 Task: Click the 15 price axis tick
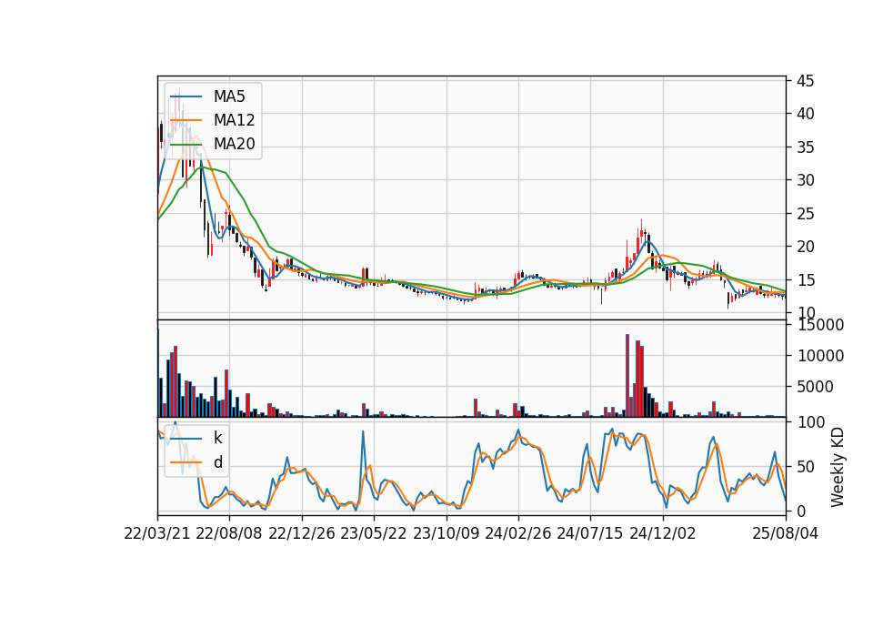coord(806,279)
